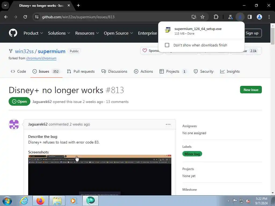The height and width of the screenshot is (206, 275).
Task: Click the GitHub logo icon
Action: coord(13,33)
